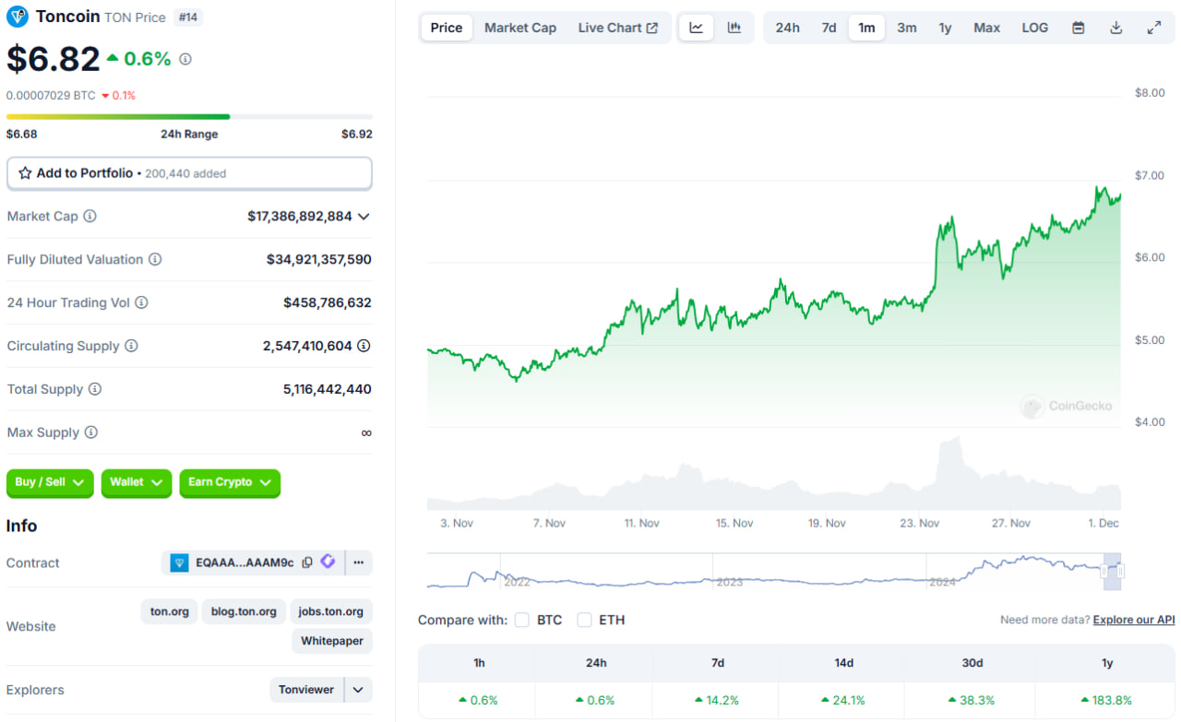Open the calendar date range picker
This screenshot has width=1181, height=722.
(1078, 28)
